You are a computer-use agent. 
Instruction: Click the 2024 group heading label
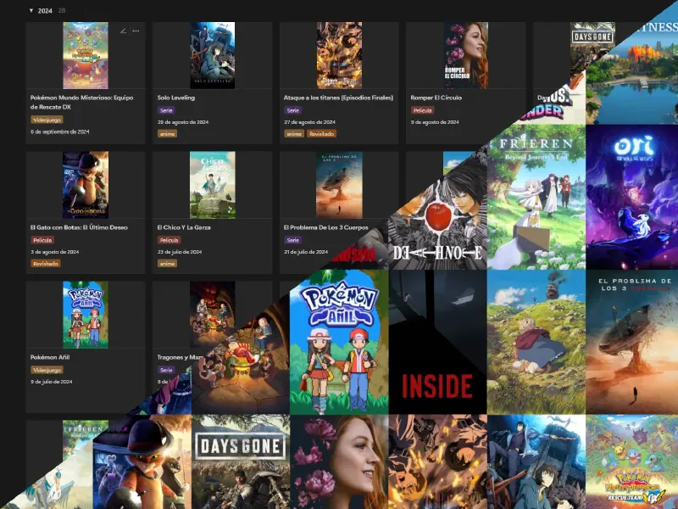pyautogui.click(x=45, y=10)
